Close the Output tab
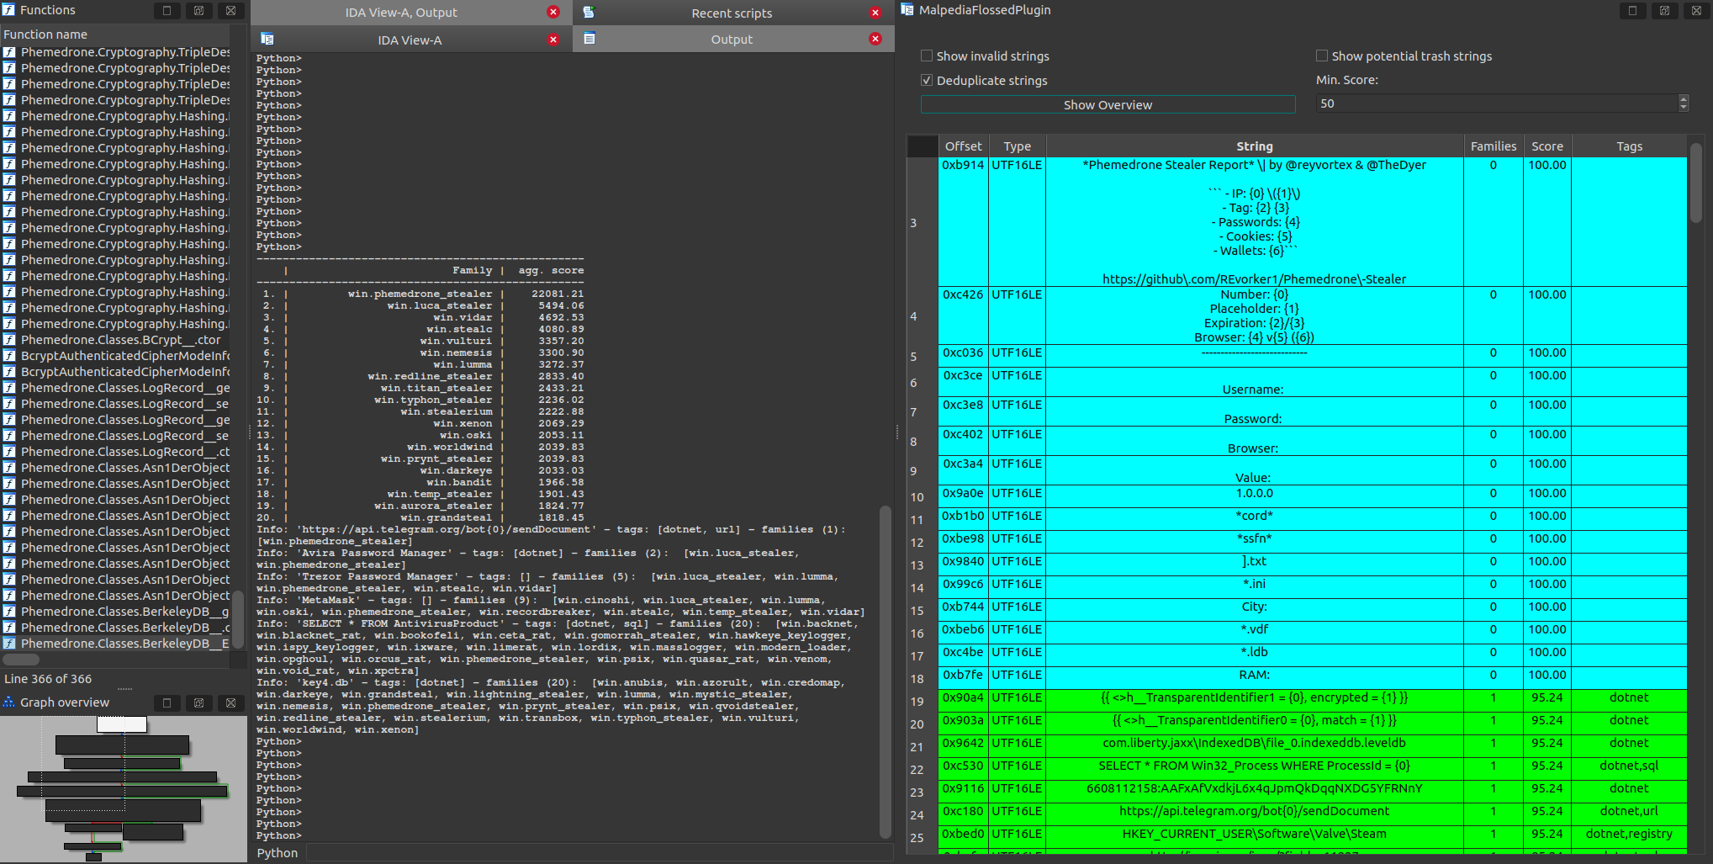Viewport: 1713px width, 864px height. [875, 39]
